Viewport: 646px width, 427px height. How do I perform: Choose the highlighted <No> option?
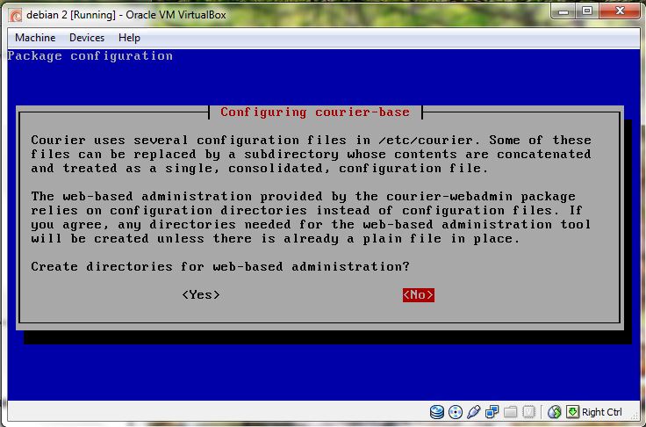[x=419, y=295]
